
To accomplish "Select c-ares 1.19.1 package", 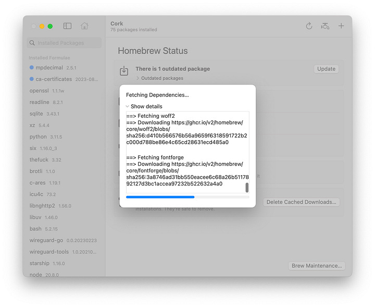I will click(64, 182).
